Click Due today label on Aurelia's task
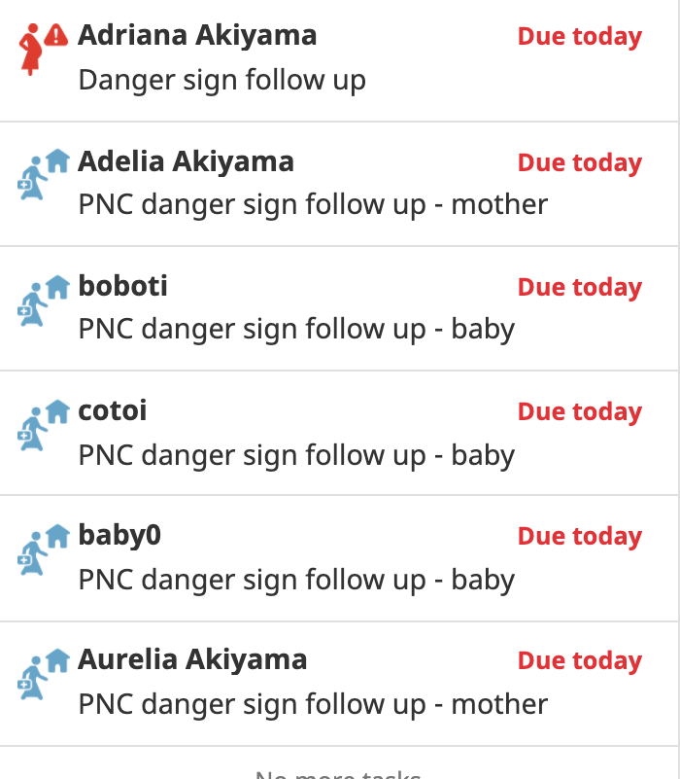 click(x=580, y=660)
